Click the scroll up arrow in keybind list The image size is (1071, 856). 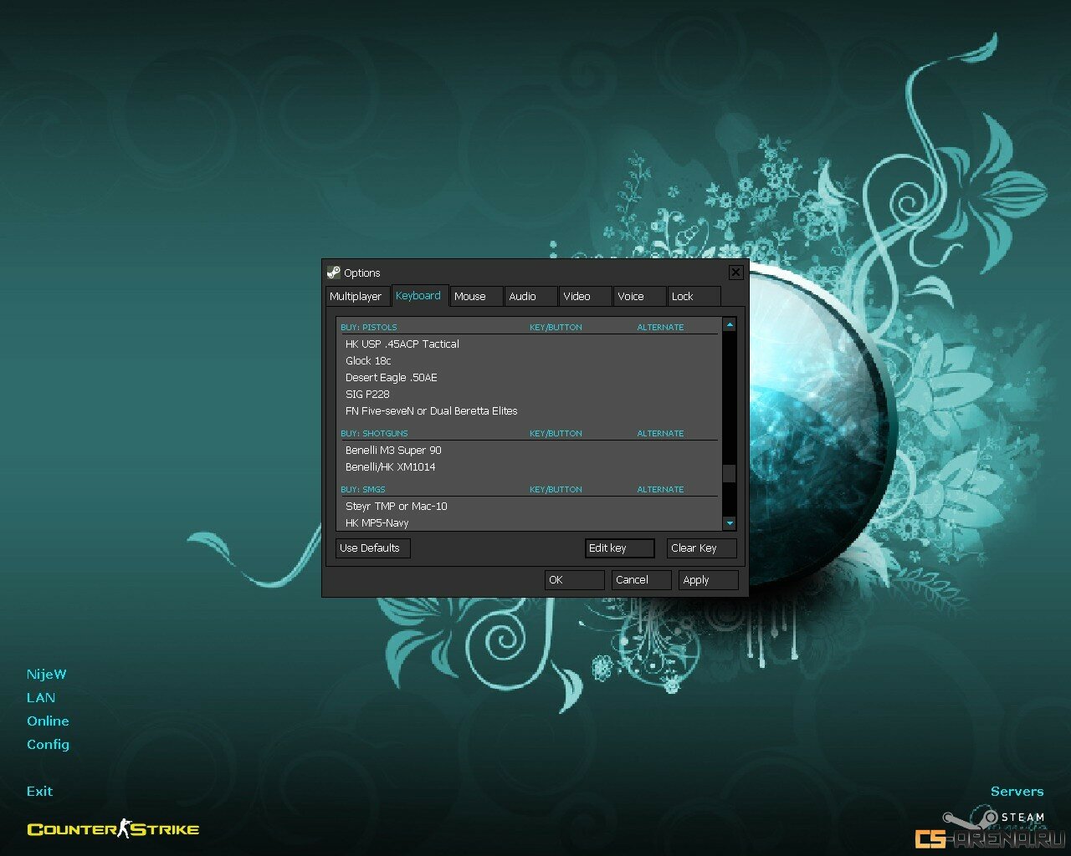point(730,324)
